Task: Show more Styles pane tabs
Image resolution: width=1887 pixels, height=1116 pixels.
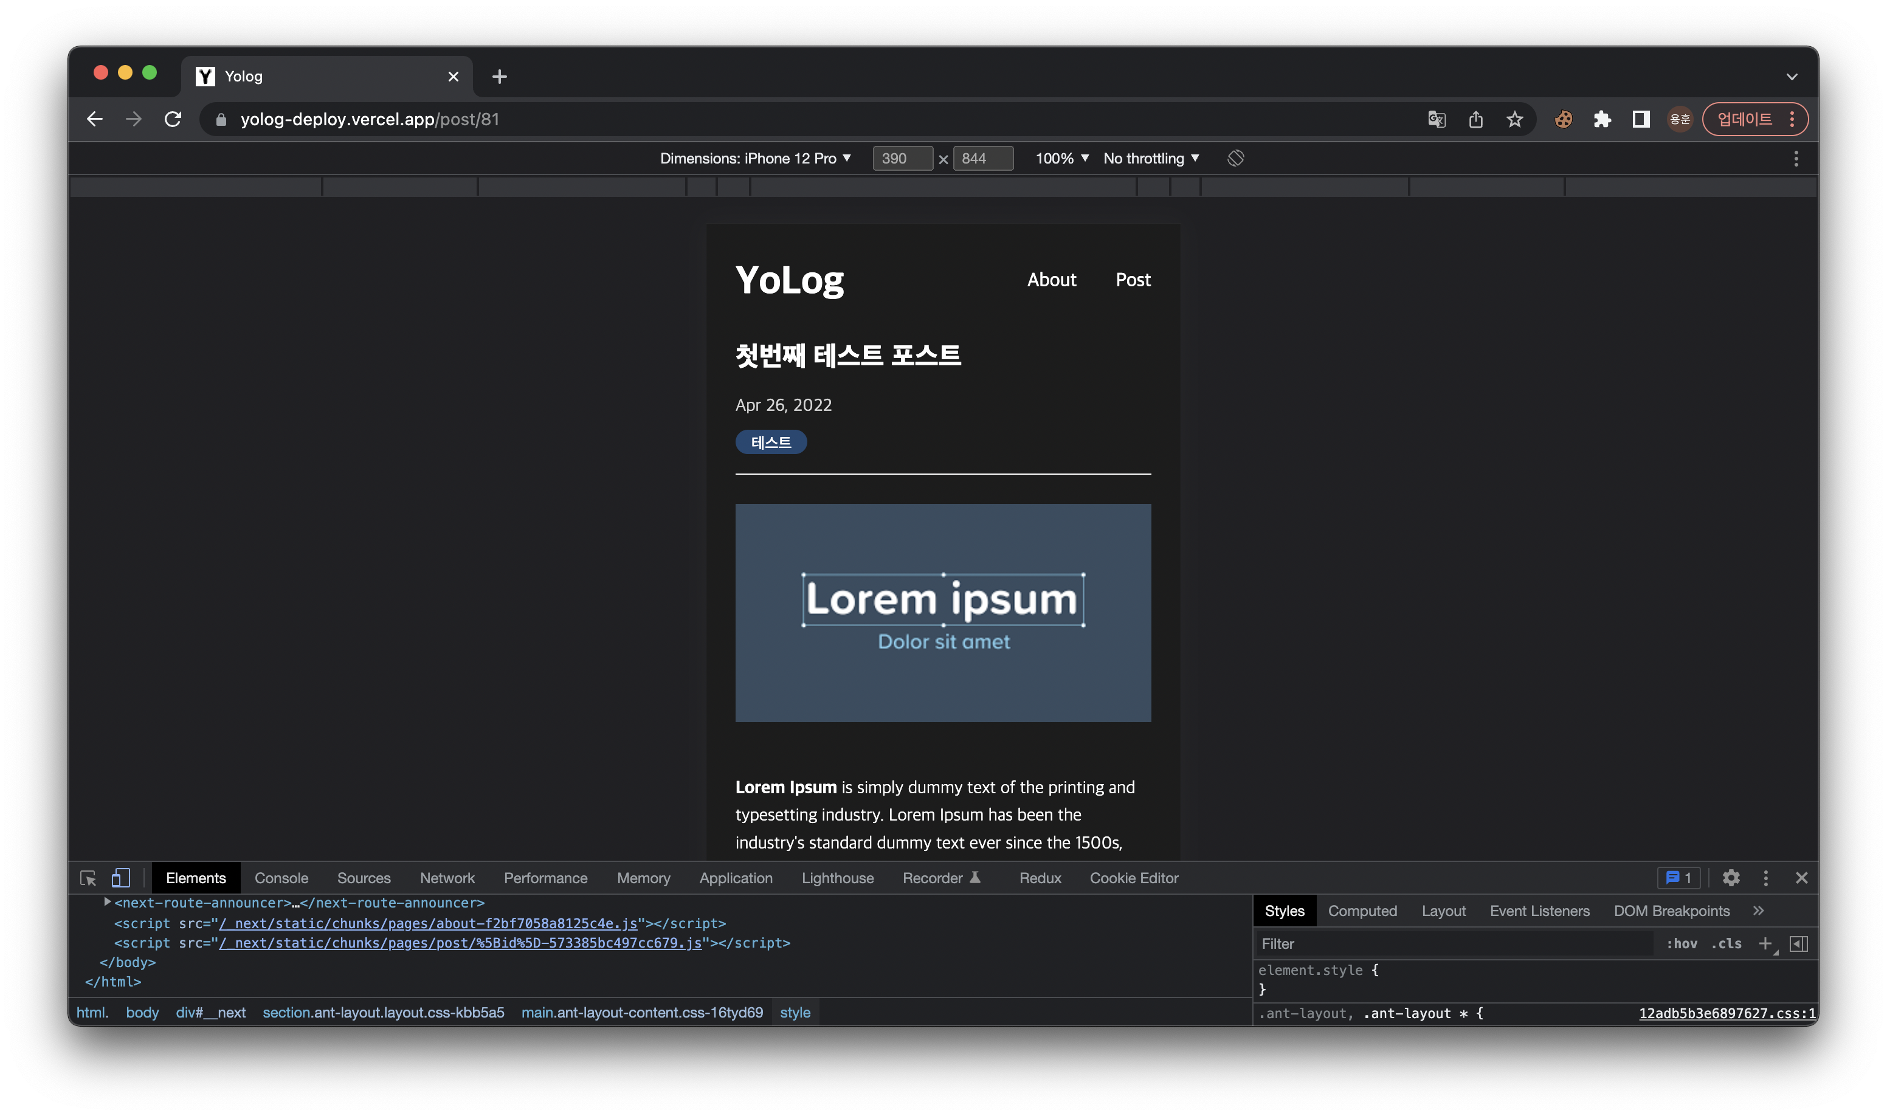Action: (x=1758, y=910)
